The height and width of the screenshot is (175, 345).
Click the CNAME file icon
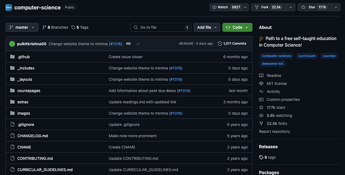(x=13, y=147)
